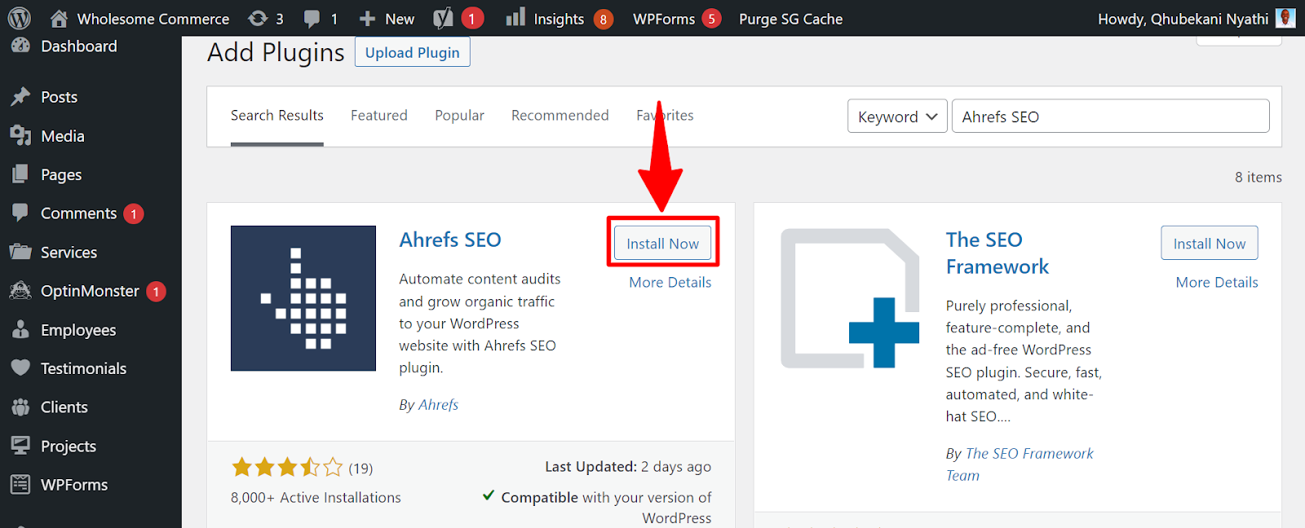Open The SEO Framework Team author link

point(1020,464)
